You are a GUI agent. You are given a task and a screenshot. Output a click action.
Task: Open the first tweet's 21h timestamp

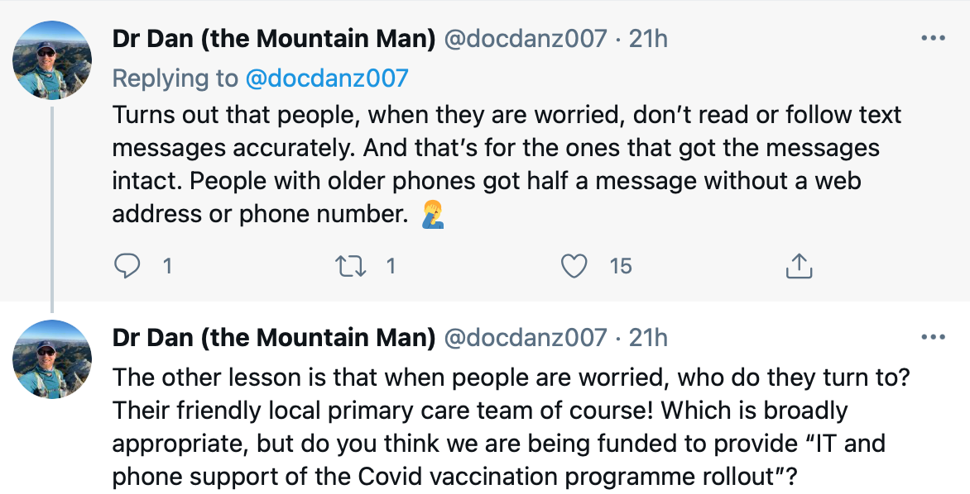[x=648, y=39]
